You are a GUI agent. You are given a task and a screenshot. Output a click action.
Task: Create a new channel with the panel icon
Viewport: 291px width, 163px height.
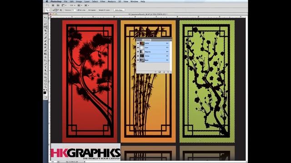164,72
